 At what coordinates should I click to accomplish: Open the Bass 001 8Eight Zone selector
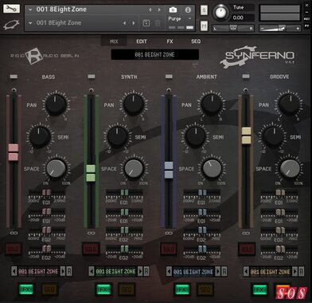click(x=38, y=271)
